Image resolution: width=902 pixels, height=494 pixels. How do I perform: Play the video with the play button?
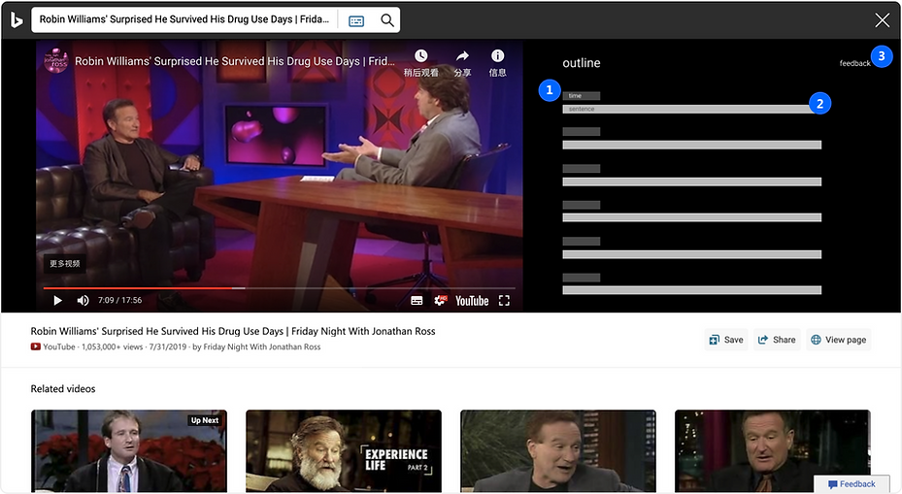click(x=57, y=300)
